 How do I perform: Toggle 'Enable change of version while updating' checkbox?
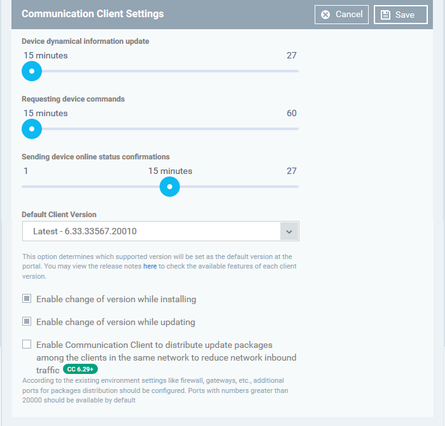(27, 321)
